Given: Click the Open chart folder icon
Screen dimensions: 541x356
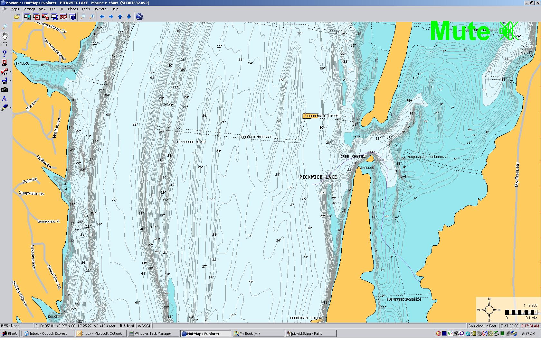Looking at the screenshot, I should click(x=17, y=17).
